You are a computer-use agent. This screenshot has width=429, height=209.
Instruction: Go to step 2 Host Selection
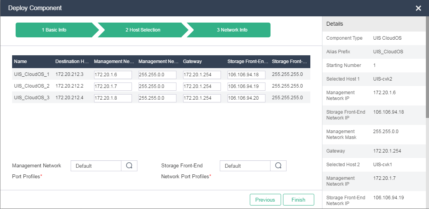click(x=143, y=30)
